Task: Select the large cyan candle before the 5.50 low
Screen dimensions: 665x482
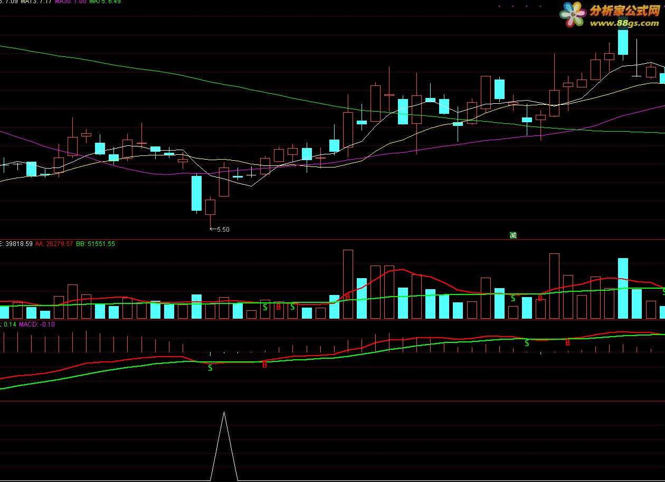Action: [x=196, y=193]
